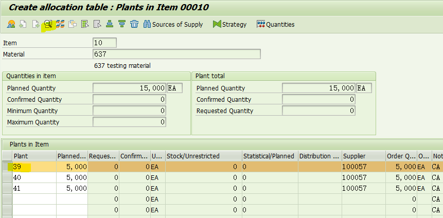This screenshot has width=443, height=218.
Task: Select the row for plant 41
Action: [x=7, y=188]
